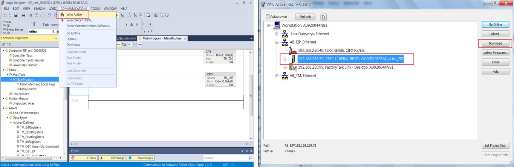Select Controller Tags in organizer
The height and width of the screenshot is (167, 514).
22,55
